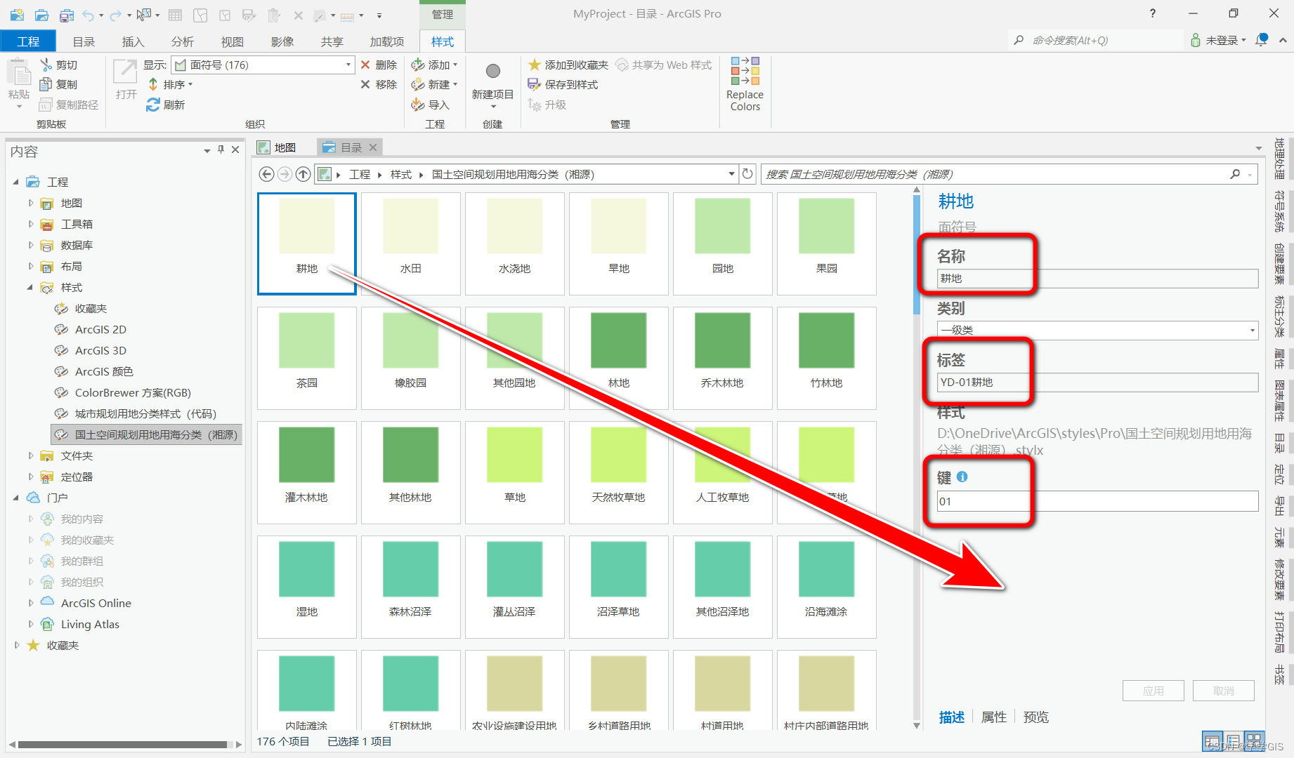
Task: Click 工程 in the breadcrumb path
Action: (360, 174)
